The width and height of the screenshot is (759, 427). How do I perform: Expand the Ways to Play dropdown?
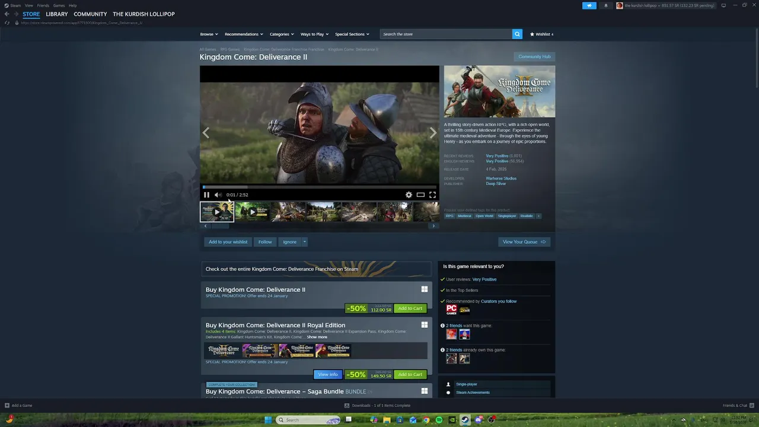click(314, 34)
